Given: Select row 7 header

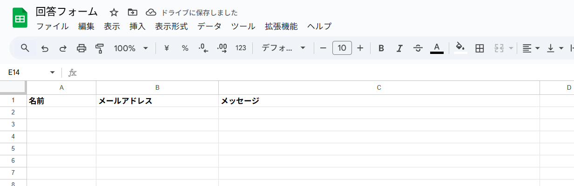Looking at the screenshot, I should pos(13,173).
